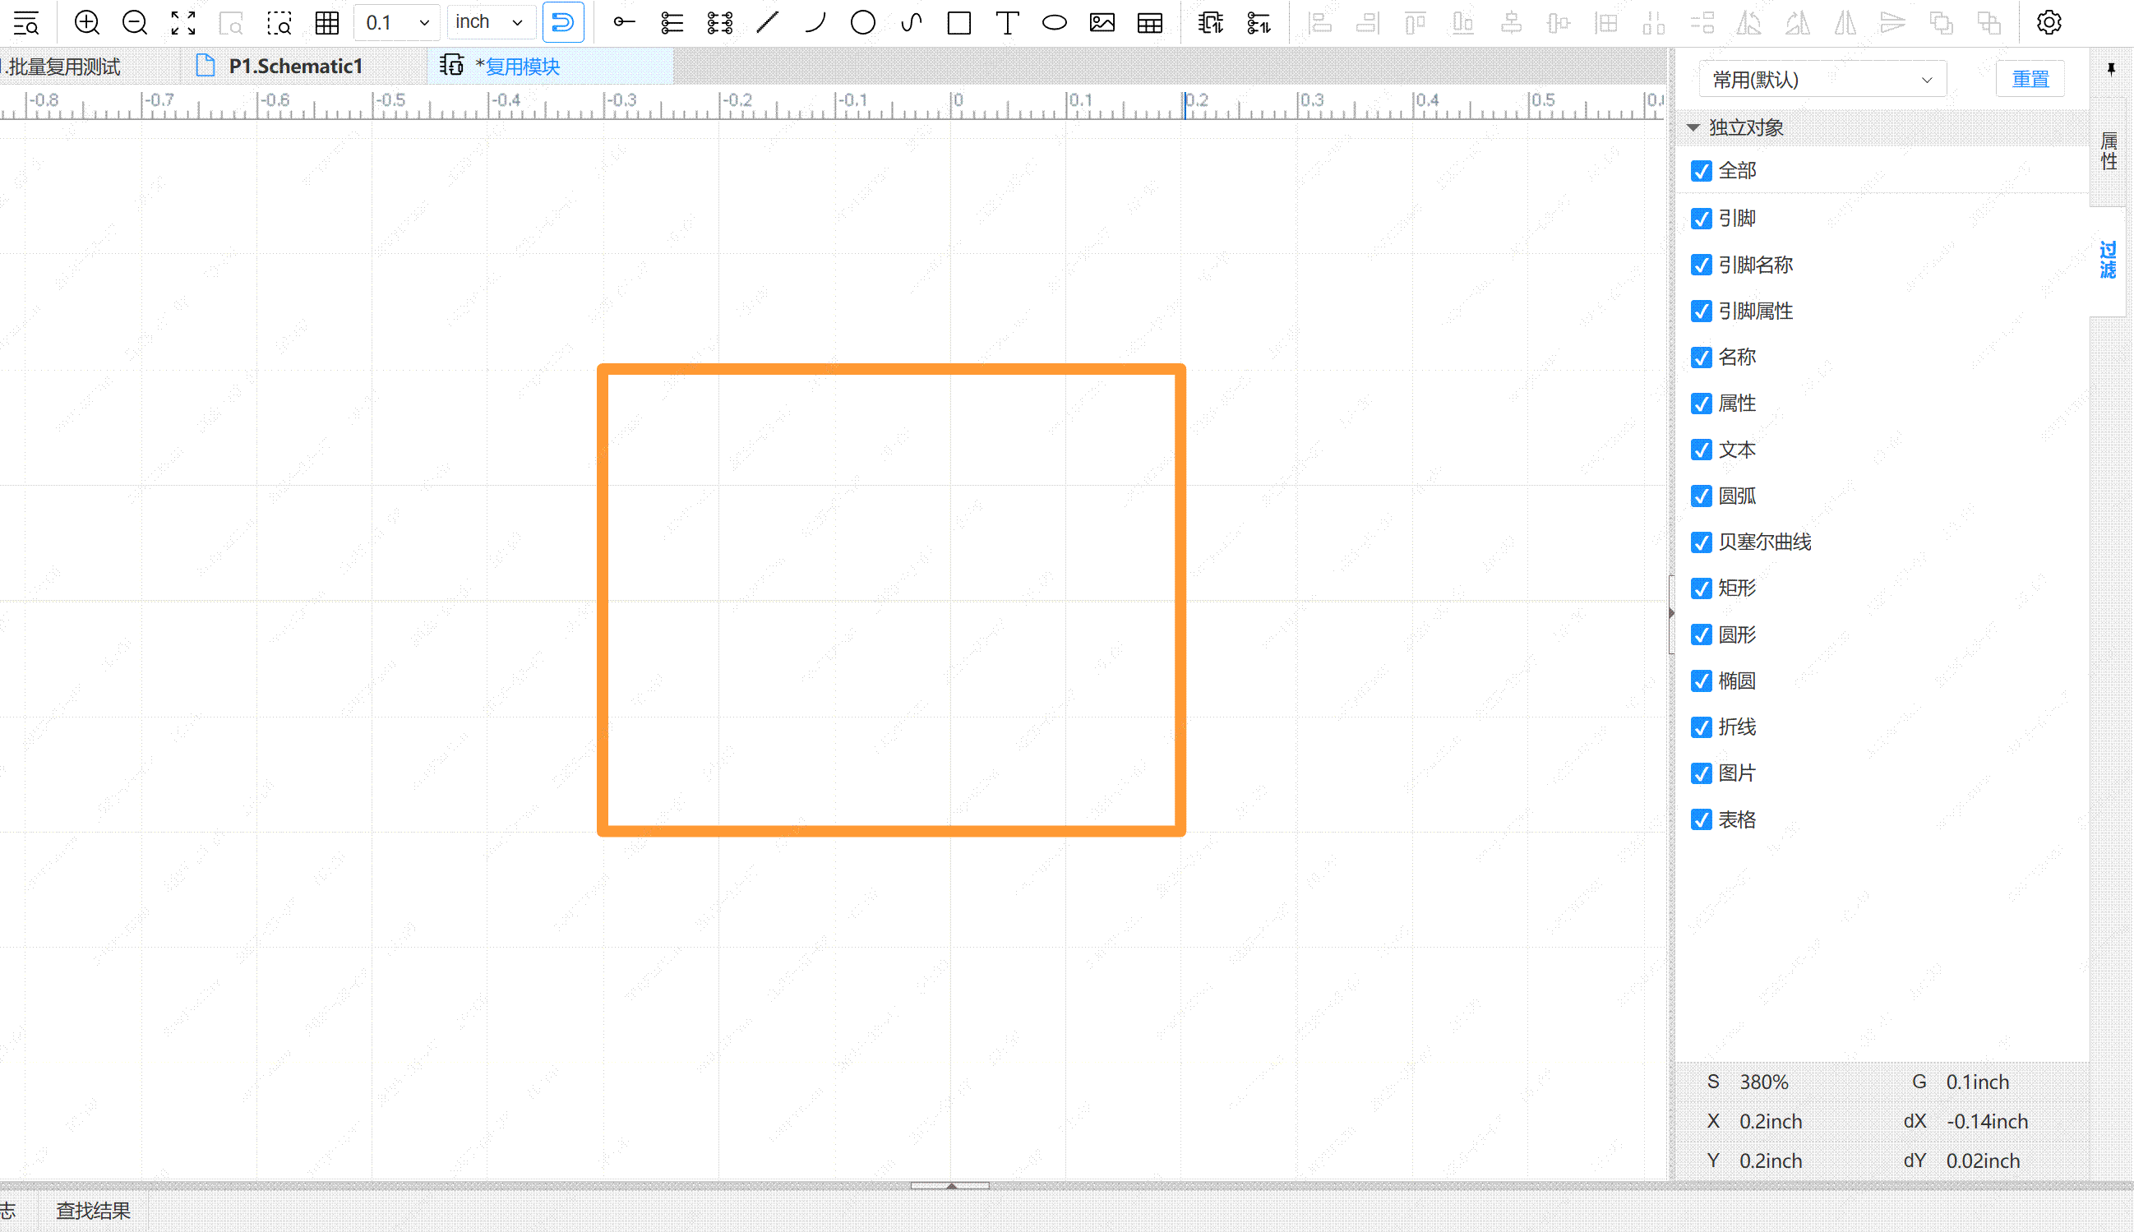Open the 常用(默认) filter preset dropdown
The height and width of the screenshot is (1232, 2134).
coord(1822,80)
